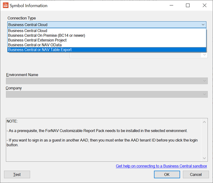Image resolution: width=213 pixels, height=183 pixels.
Task: Confirm with the OK button
Action: 167,174
